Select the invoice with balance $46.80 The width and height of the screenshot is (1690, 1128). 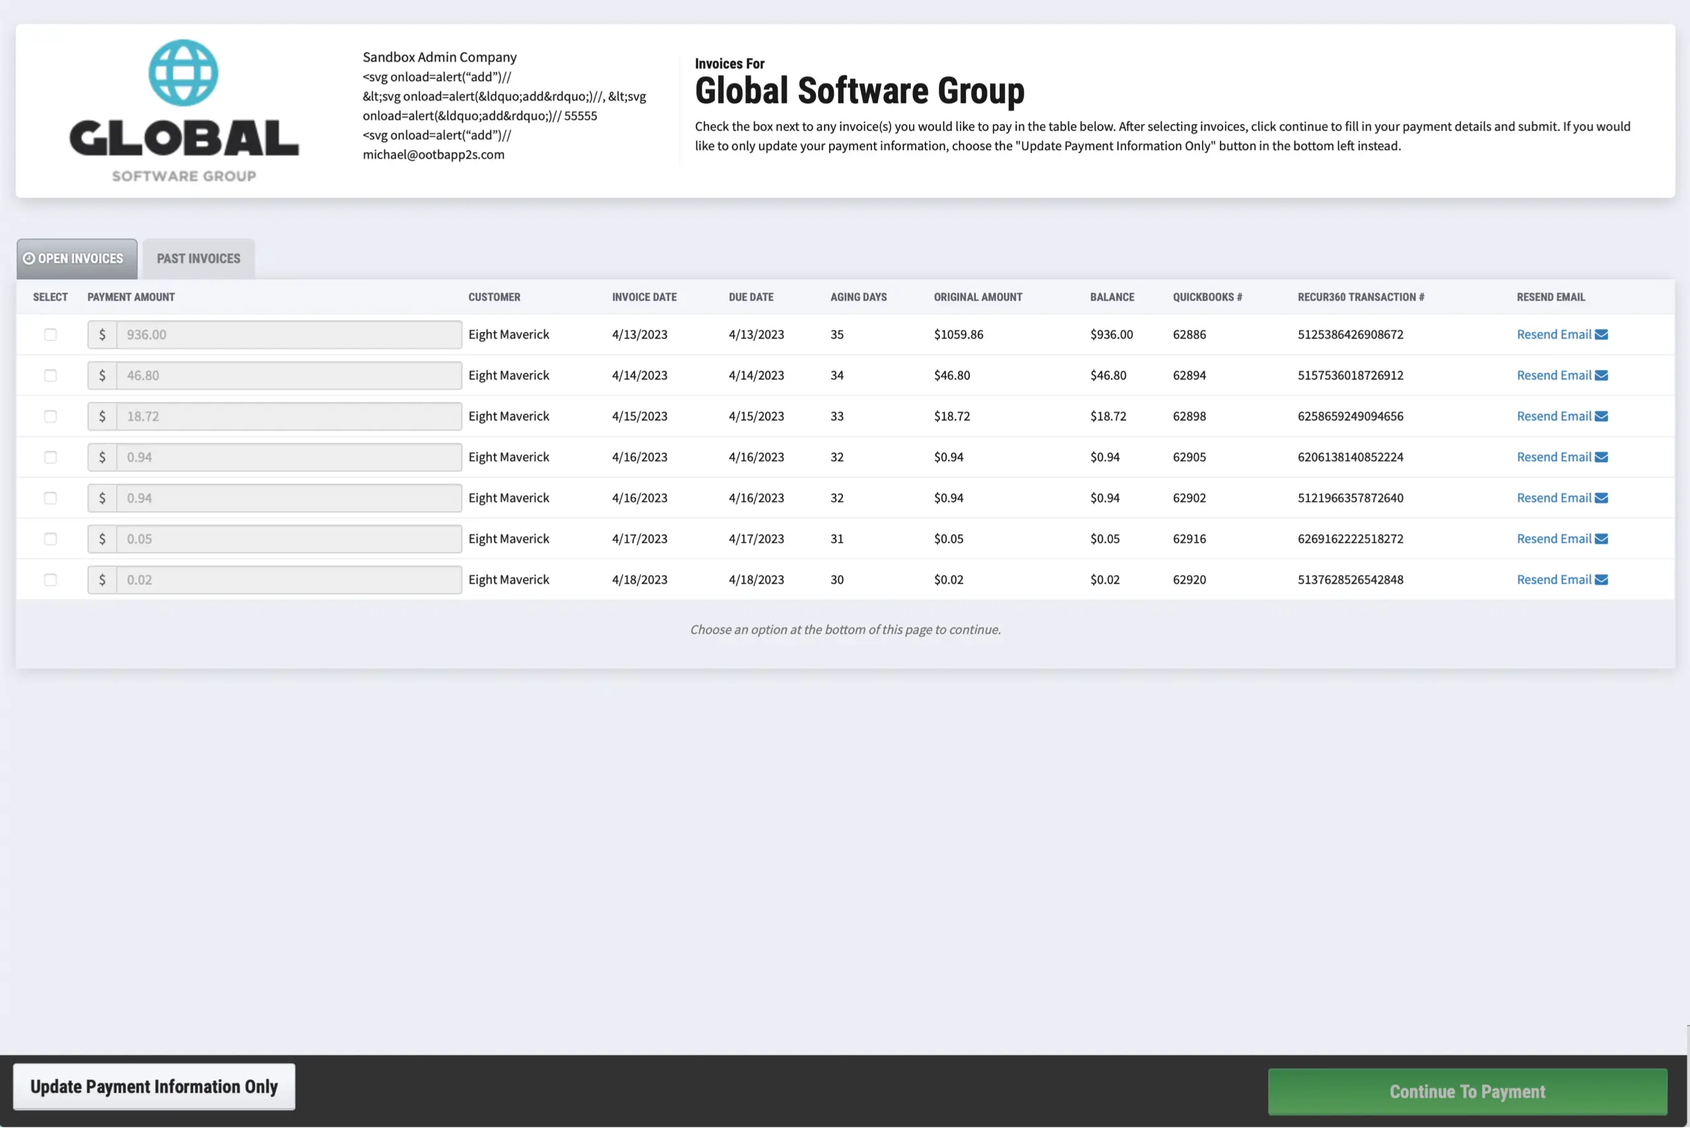[x=50, y=376]
